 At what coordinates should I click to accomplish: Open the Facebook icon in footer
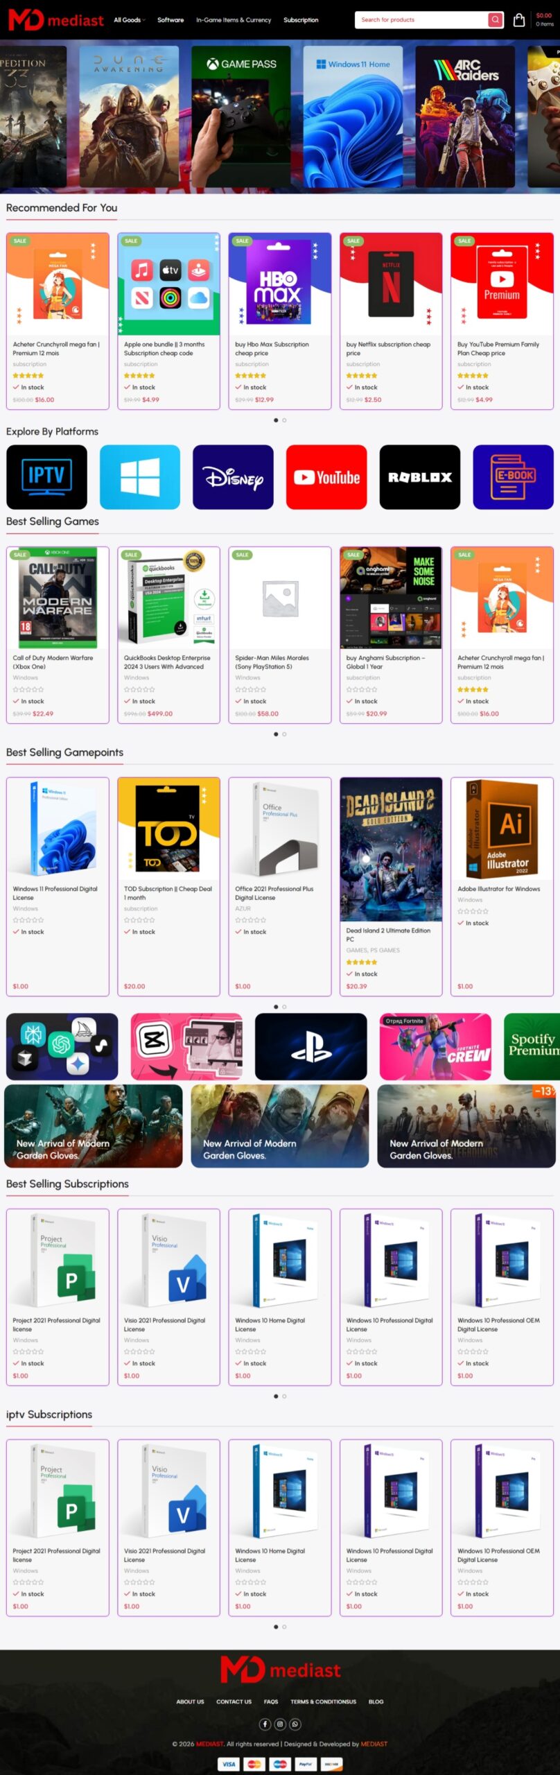pyautogui.click(x=265, y=1724)
